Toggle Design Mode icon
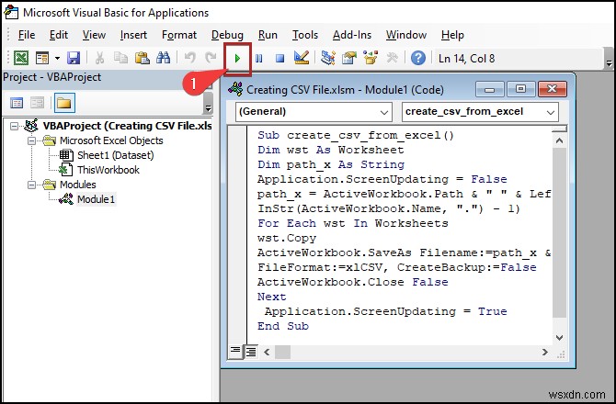 point(302,58)
